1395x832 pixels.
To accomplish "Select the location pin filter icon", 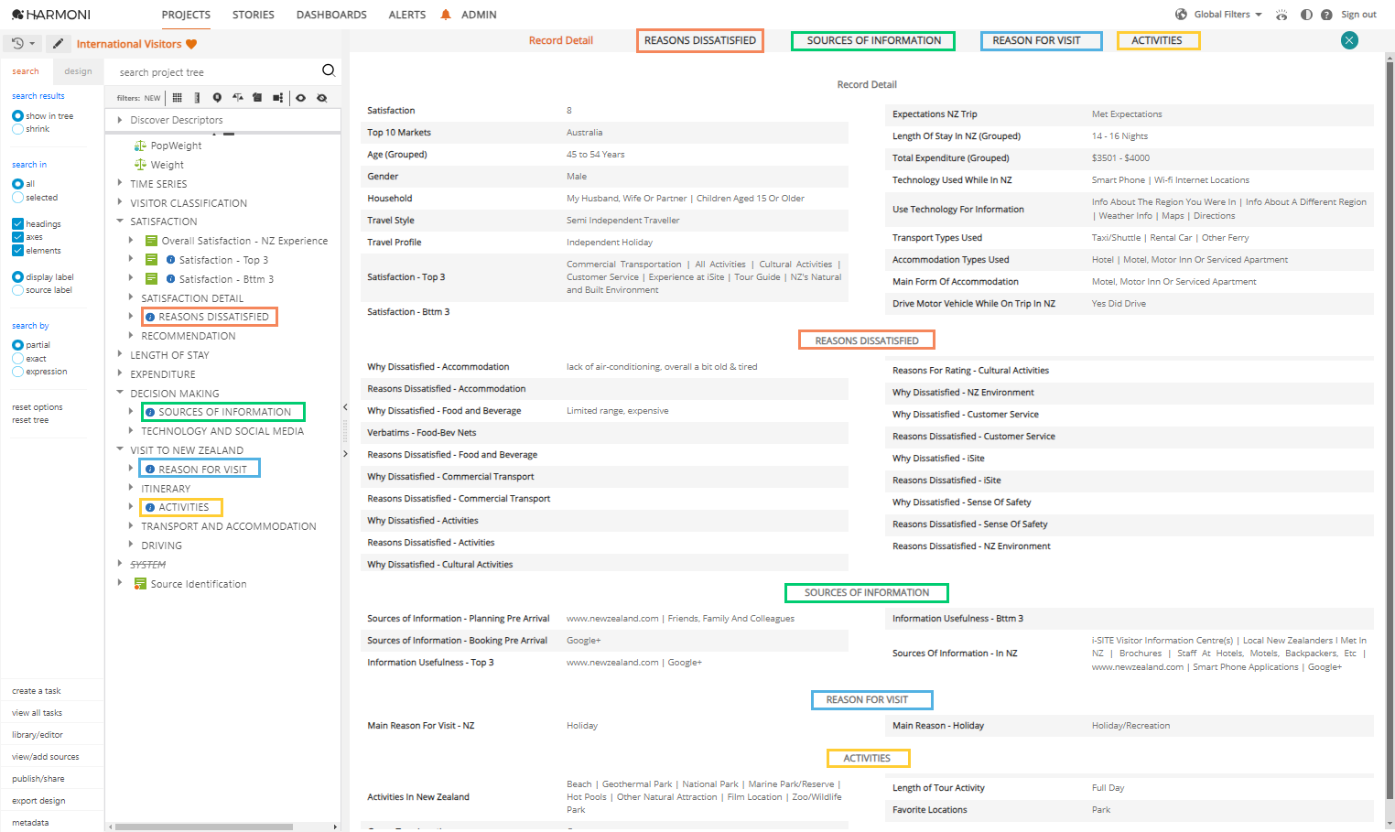I will [217, 98].
